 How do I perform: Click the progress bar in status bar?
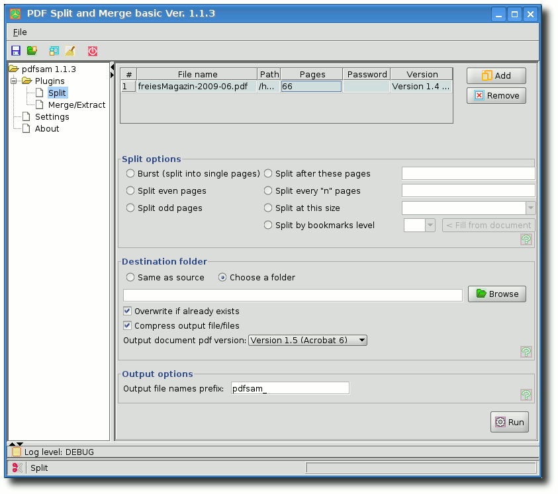pos(421,468)
